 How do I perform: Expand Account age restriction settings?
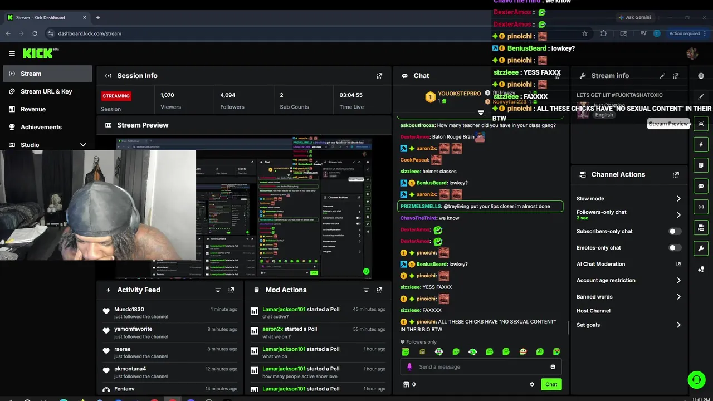678,281
